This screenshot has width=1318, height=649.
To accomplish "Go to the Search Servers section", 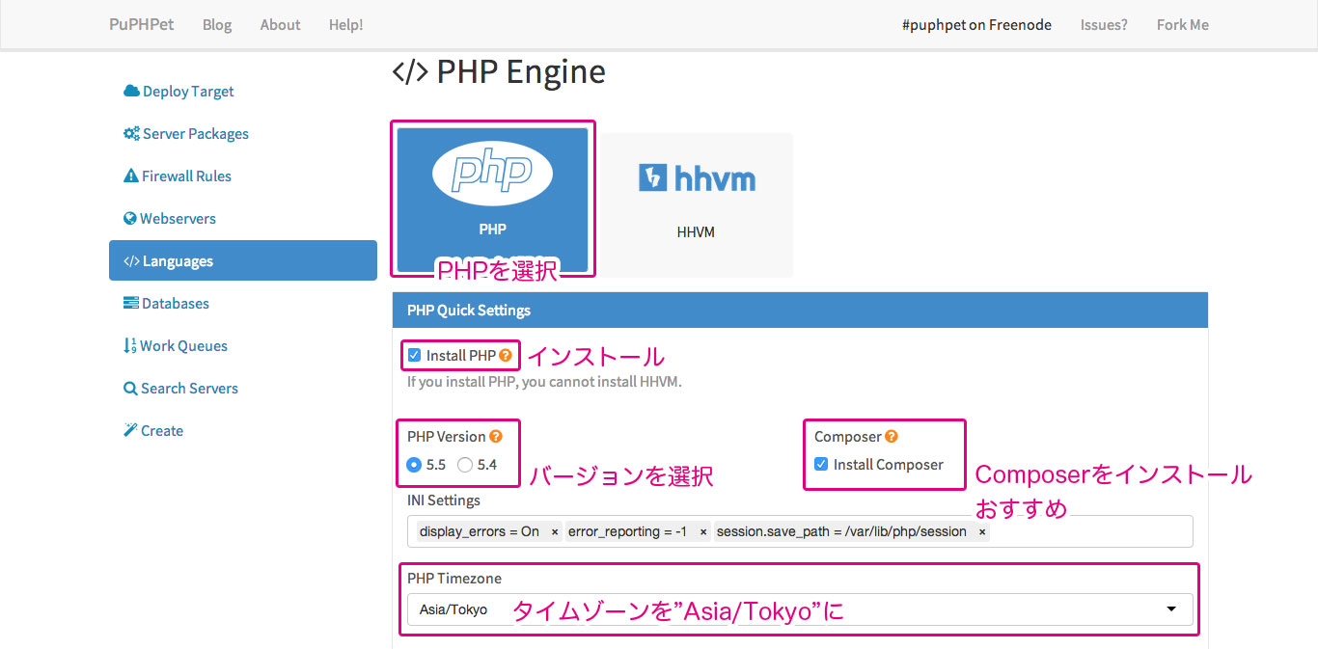I will click(243, 389).
